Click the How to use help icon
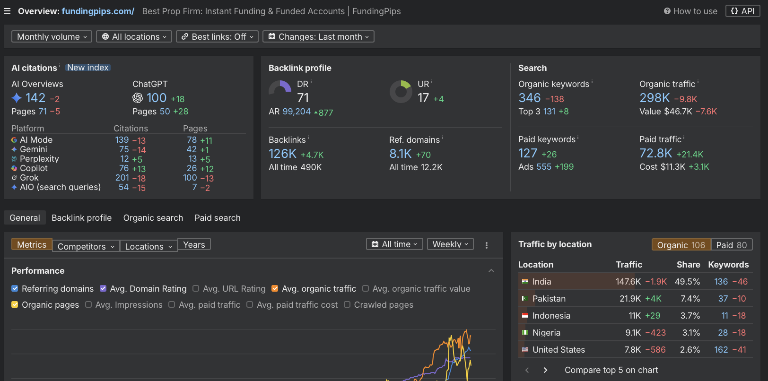 click(x=667, y=11)
